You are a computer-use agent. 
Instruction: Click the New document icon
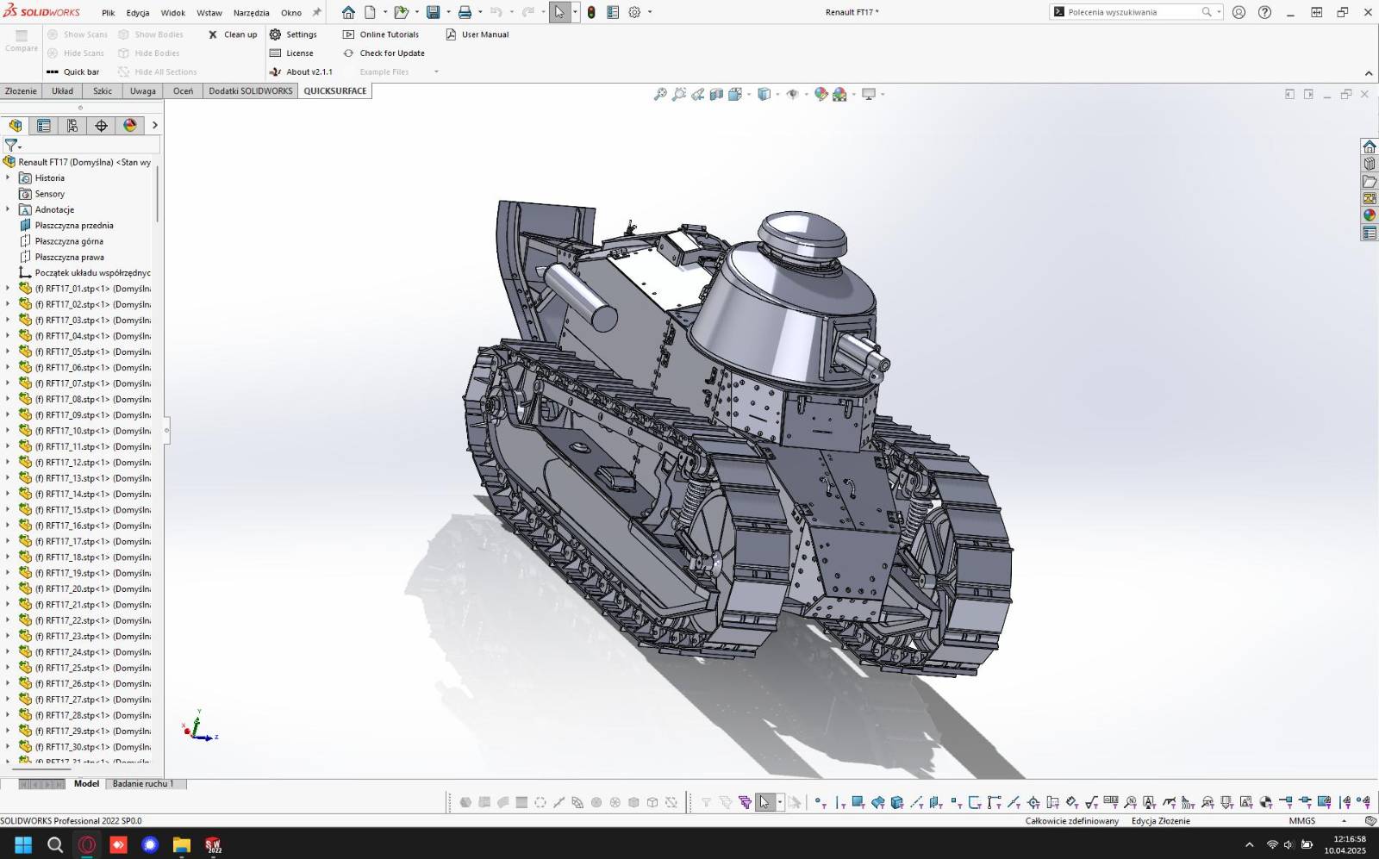pos(370,12)
